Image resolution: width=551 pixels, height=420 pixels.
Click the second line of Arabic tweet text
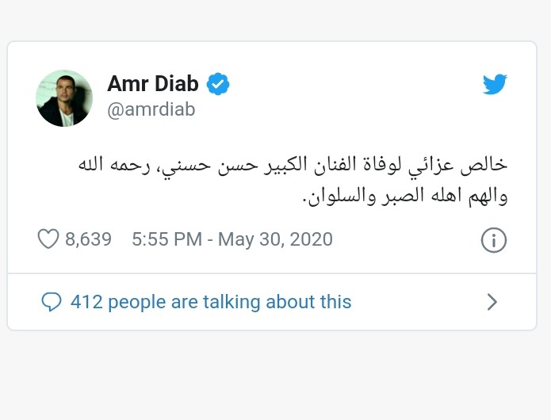(405, 197)
